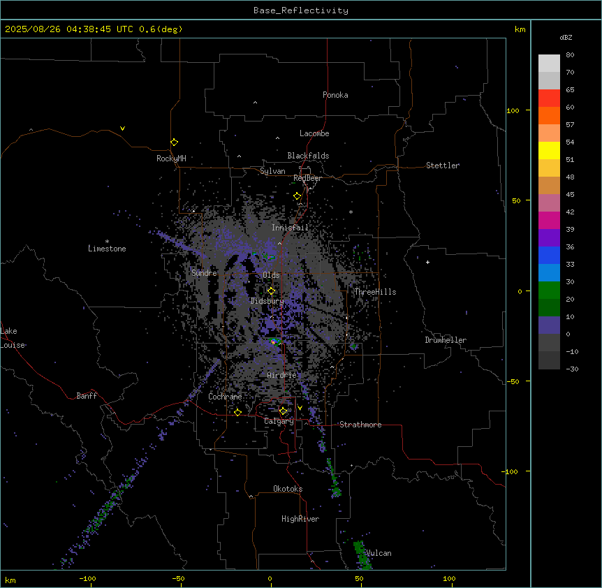Image resolution: width=602 pixels, height=588 pixels.
Task: Pick the dark green 10-20 dBZ legend color
Action: [x=549, y=307]
